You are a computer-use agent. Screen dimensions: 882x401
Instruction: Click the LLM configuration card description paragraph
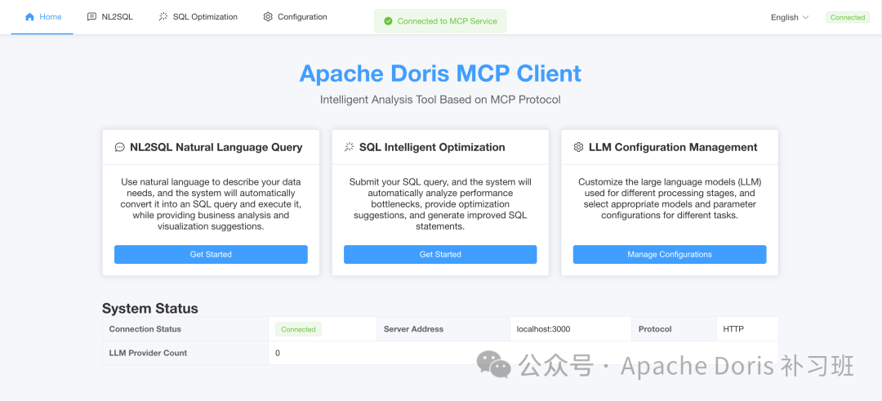(670, 198)
